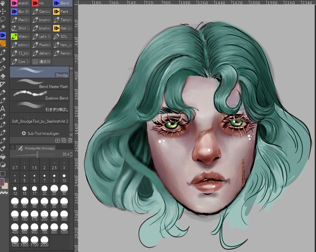Select the Lasso selection tool
The image size is (316, 252).
(3, 19)
